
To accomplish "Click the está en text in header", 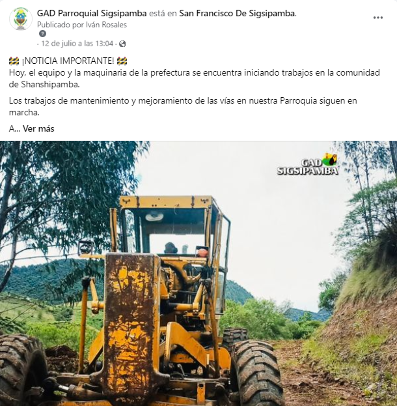I will 163,13.
